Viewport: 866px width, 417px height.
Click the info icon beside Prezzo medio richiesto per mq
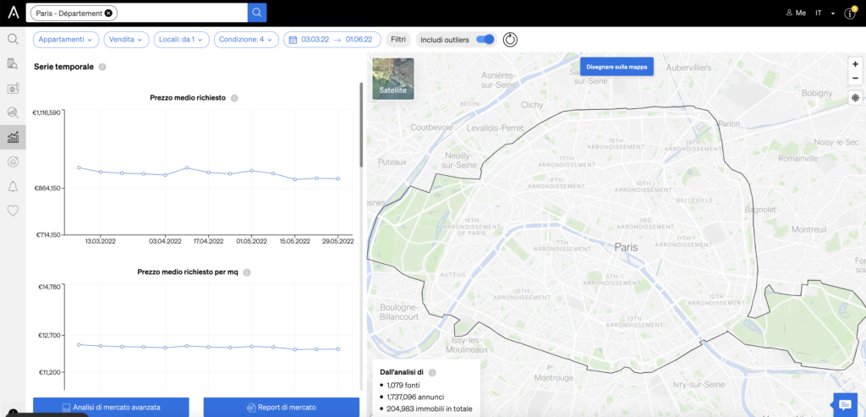point(247,273)
